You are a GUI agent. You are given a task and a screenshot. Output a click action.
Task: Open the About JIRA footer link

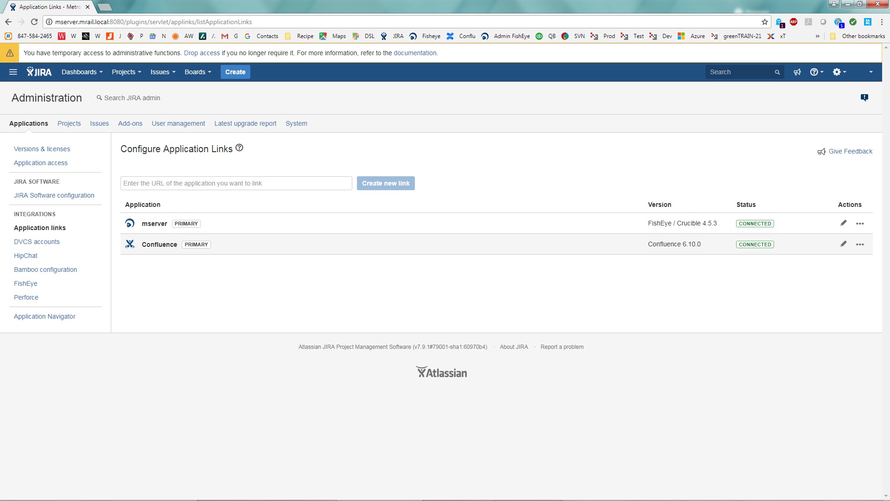pyautogui.click(x=514, y=347)
